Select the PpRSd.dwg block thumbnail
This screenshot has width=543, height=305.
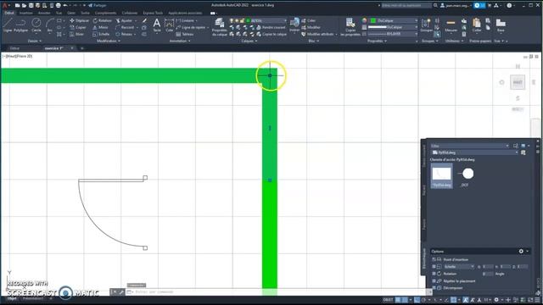[x=441, y=176]
